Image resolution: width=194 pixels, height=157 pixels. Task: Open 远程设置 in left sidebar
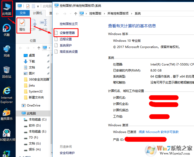[x=66, y=39]
